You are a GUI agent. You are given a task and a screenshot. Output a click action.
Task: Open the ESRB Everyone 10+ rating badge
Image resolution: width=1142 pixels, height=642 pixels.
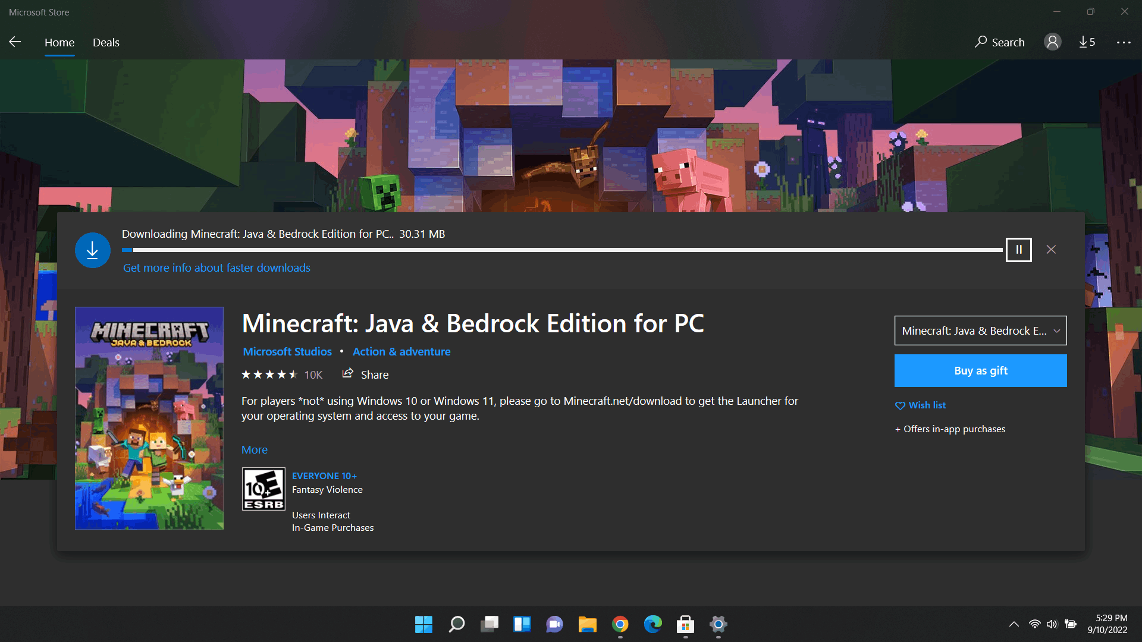[x=263, y=489]
